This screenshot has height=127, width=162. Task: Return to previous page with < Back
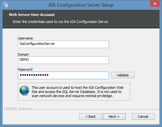point(91,116)
